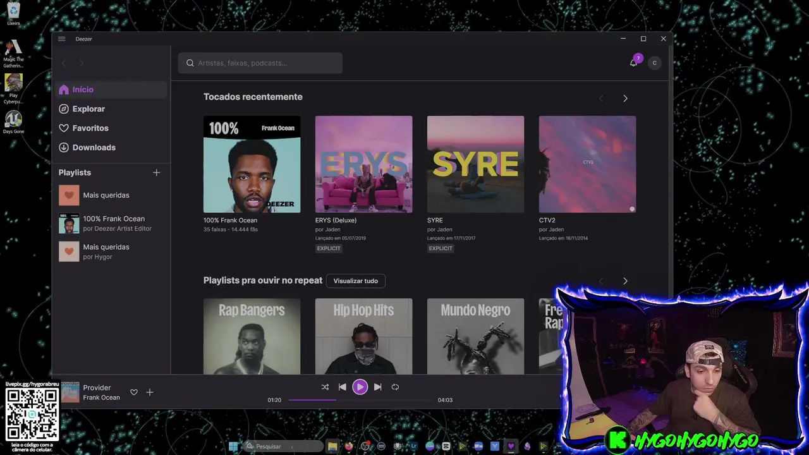
Task: Go forward with the navigation arrow
Action: (81, 63)
